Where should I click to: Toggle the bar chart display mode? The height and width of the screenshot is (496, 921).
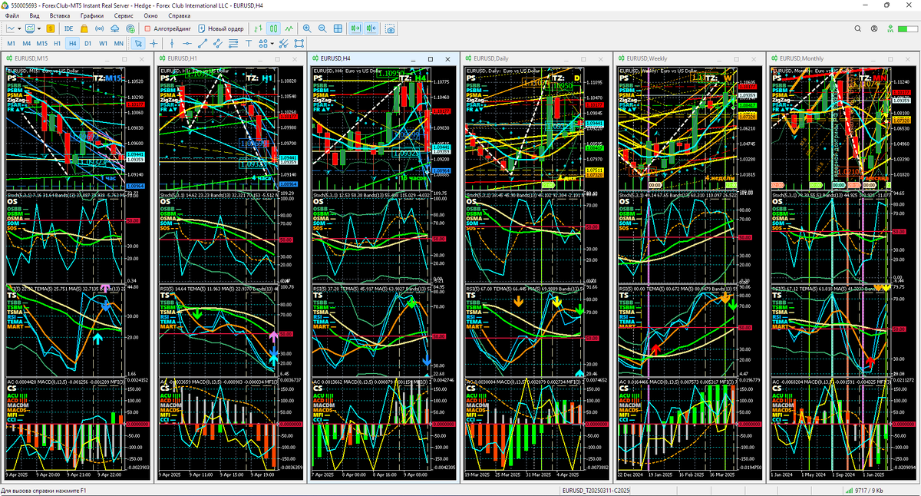pos(257,28)
